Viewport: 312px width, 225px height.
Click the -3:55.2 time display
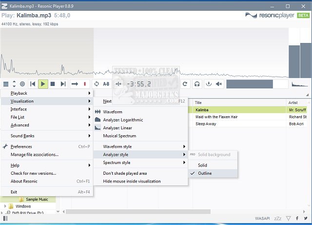point(139,84)
